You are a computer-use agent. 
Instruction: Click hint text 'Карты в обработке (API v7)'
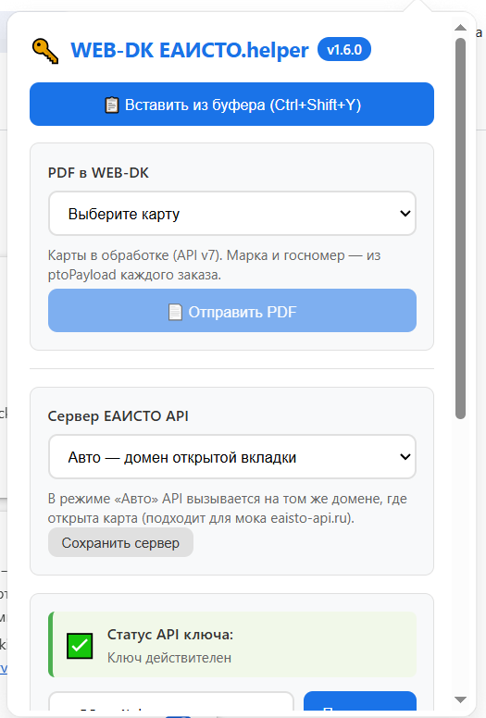[135, 255]
